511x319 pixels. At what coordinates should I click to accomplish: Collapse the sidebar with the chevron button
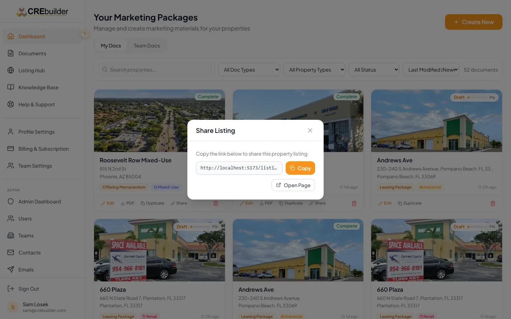pos(84,33)
